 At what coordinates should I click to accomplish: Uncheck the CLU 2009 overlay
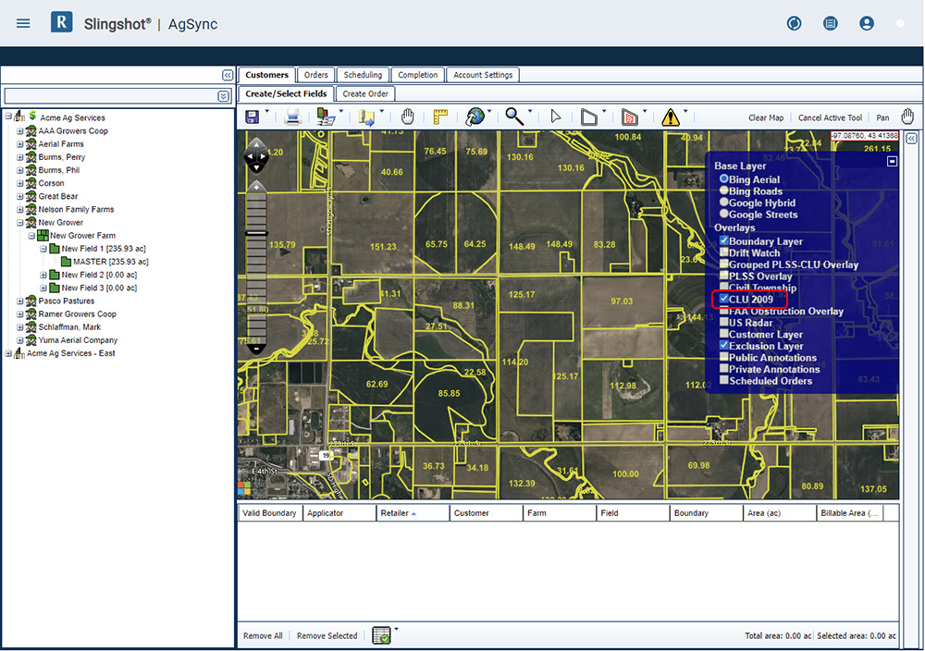click(x=724, y=299)
